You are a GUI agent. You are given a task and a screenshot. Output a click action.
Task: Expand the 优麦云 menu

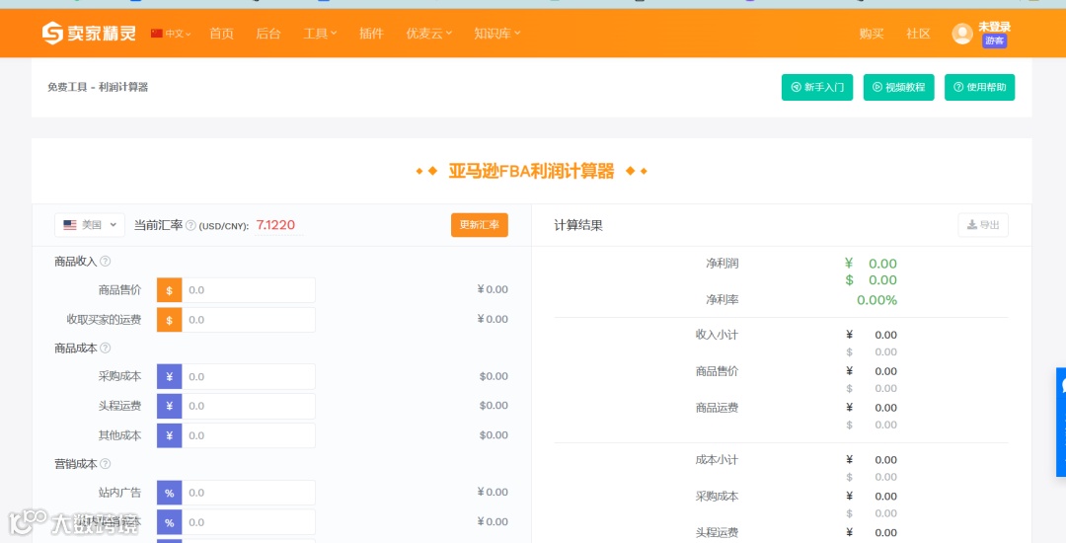[429, 34]
